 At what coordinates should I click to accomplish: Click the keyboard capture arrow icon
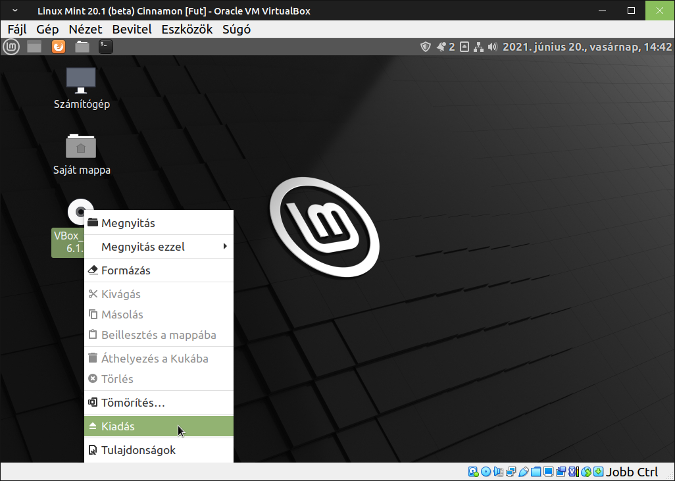[599, 472]
